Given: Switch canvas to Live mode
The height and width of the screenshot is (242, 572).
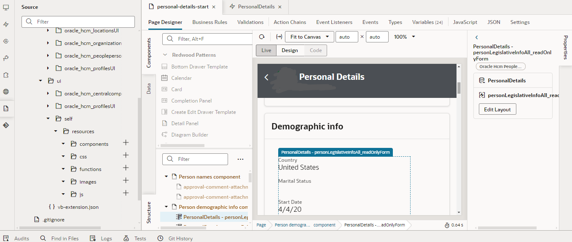Looking at the screenshot, I should 266,50.
